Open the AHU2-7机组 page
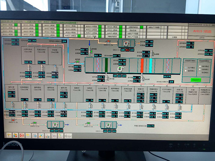This screenshot has width=215, height=161. click(x=70, y=26)
